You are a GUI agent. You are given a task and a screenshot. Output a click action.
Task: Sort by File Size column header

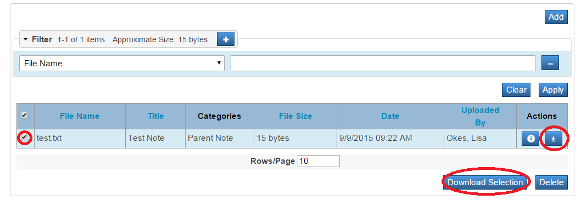295,116
